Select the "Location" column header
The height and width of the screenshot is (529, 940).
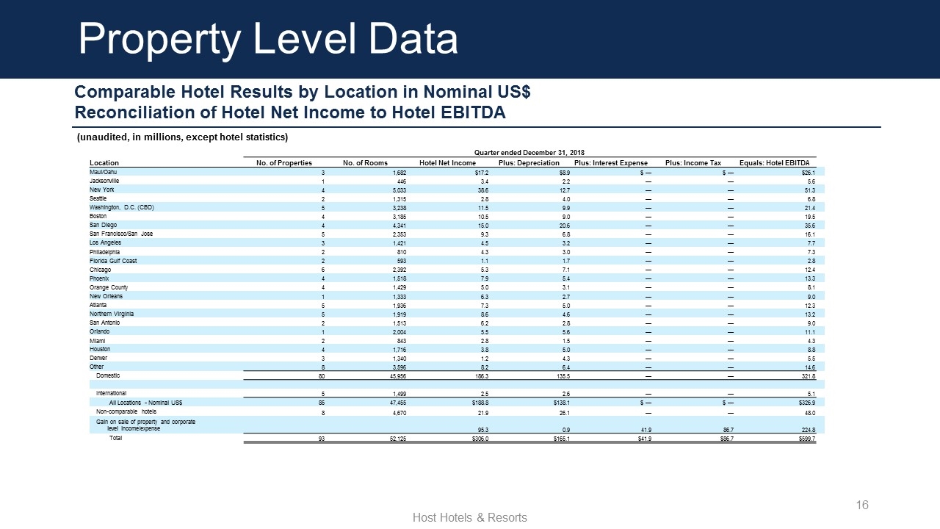pyautogui.click(x=104, y=162)
